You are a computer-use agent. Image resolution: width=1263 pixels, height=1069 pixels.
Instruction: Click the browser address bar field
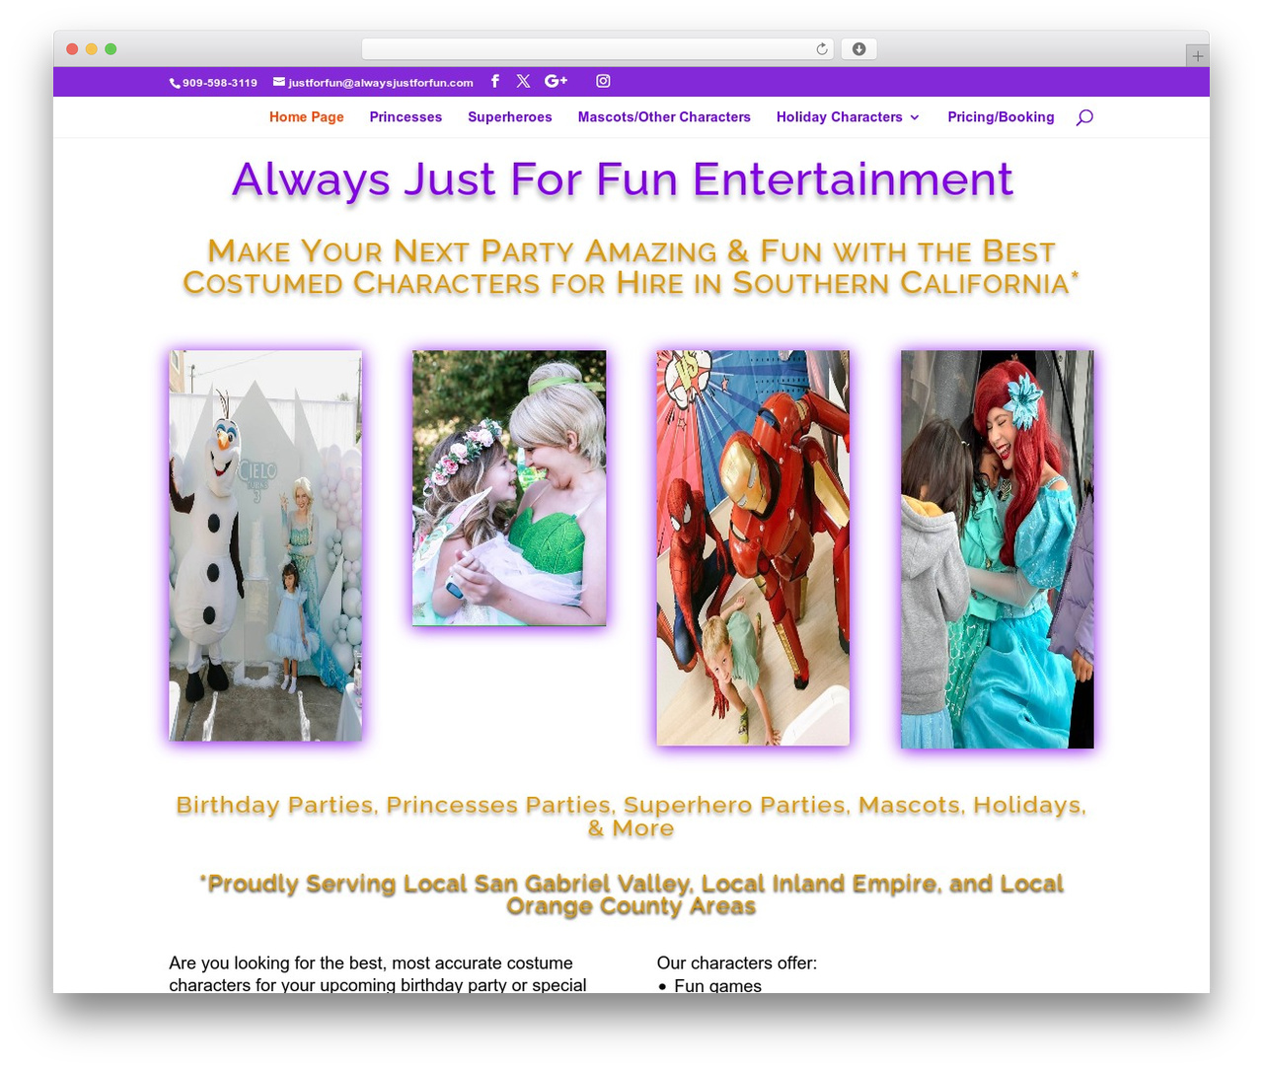(598, 48)
